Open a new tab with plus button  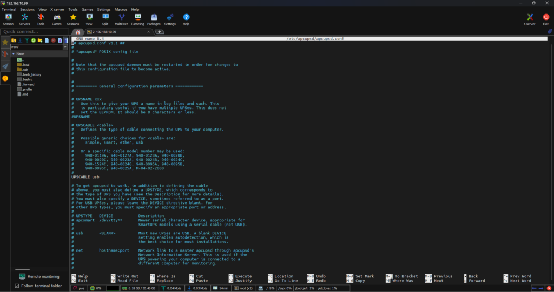(x=160, y=32)
